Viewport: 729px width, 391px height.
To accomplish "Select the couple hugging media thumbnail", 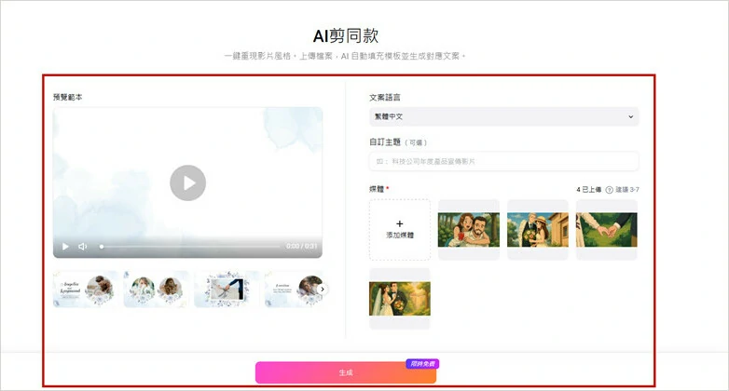I will (x=469, y=229).
